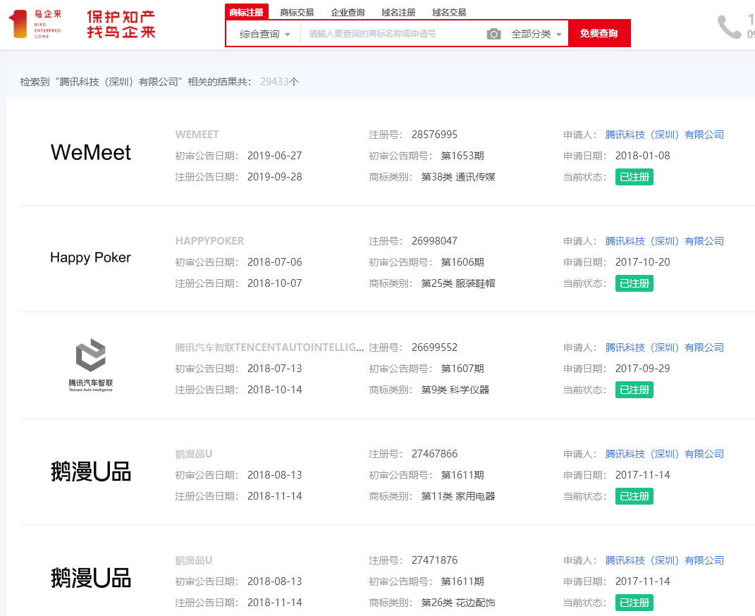Click registration number 28576995
The height and width of the screenshot is (616, 755).
pos(434,135)
